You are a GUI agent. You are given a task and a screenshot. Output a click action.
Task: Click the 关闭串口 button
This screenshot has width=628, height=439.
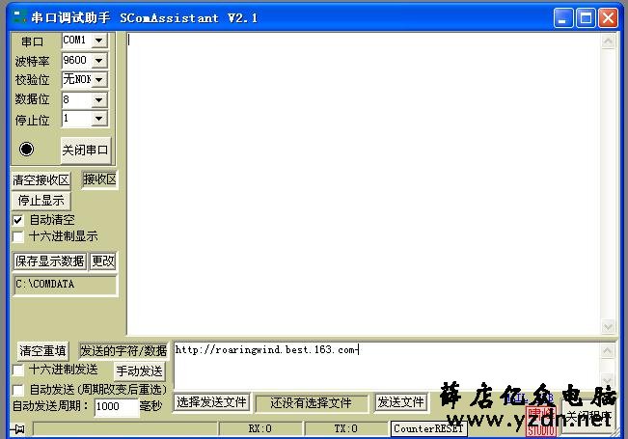point(85,151)
